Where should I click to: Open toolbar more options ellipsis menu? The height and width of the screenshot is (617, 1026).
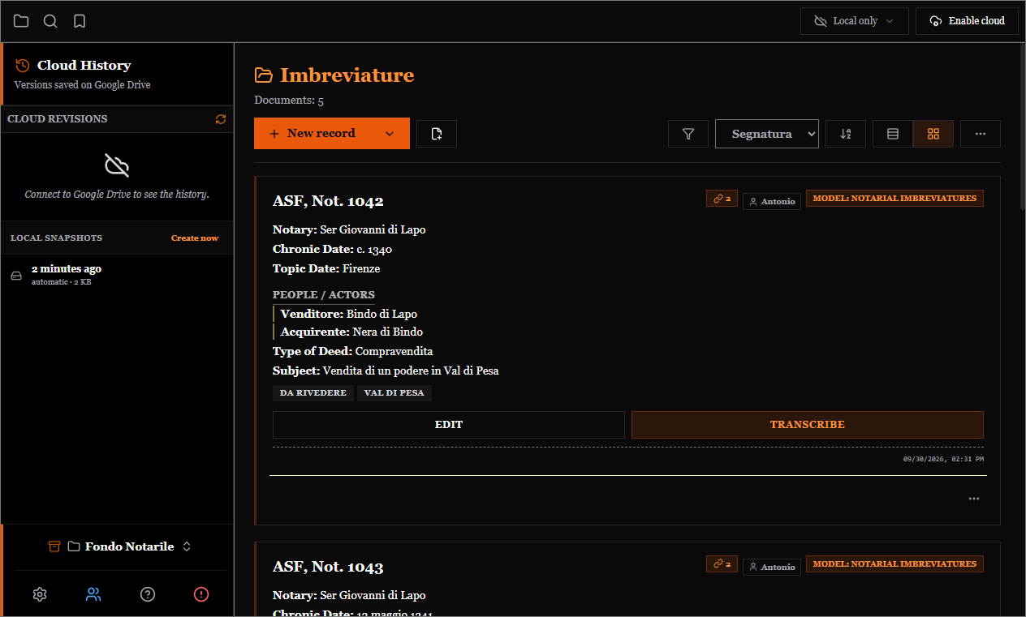(981, 134)
